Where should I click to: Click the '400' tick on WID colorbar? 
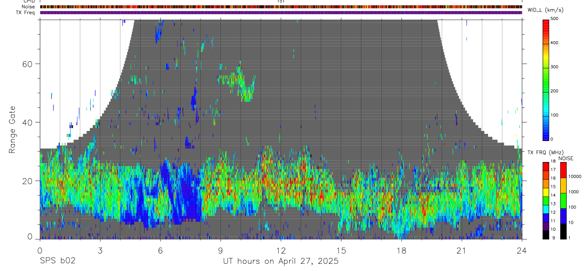point(554,43)
